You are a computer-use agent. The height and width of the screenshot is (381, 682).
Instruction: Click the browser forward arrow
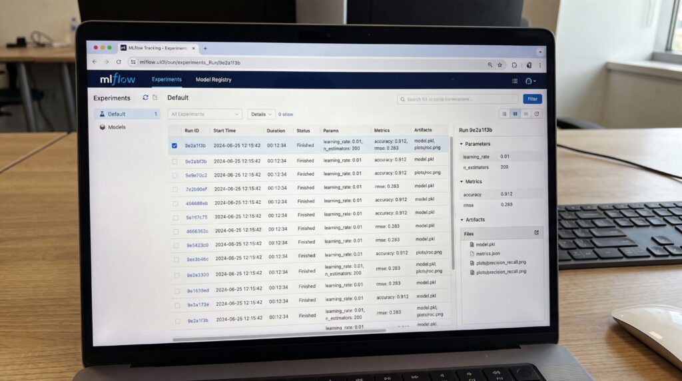[106, 62]
